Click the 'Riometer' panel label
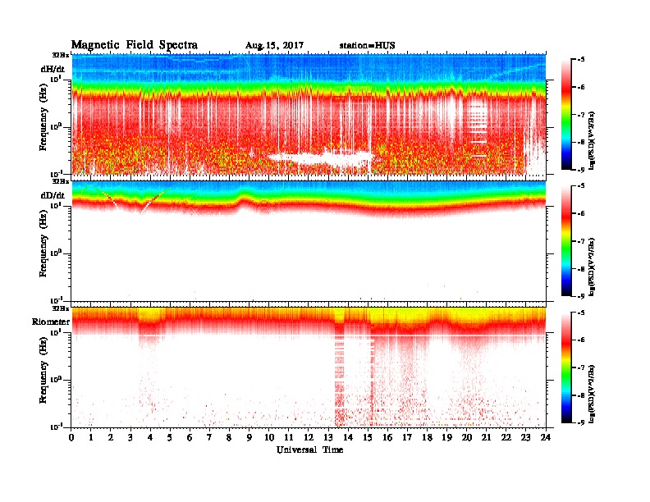Image resolution: width=650 pixels, height=502 pixels. tap(51, 322)
